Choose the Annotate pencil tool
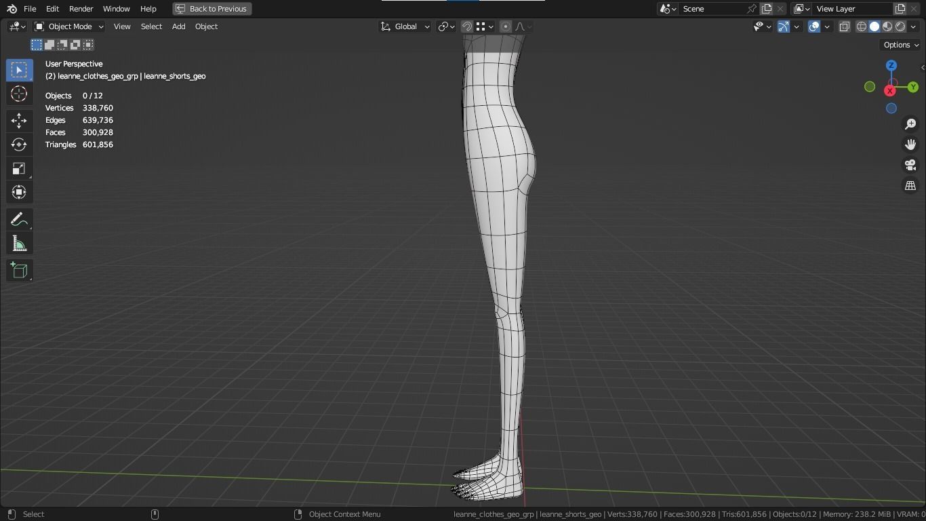 coord(19,219)
